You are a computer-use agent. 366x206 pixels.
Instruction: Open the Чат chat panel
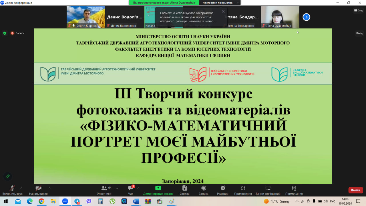[131, 190]
